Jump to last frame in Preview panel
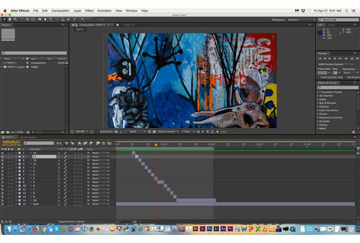The height and width of the screenshot is (243, 360). tap(340, 59)
